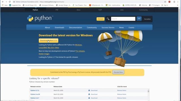Viewport: 181px width, 101px height.
Task: Click the padlock site security icon
Action: click(x=14, y=2)
